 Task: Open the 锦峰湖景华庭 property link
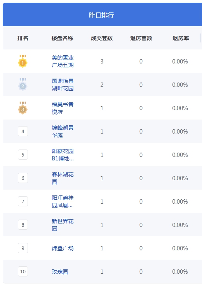coord(63,132)
